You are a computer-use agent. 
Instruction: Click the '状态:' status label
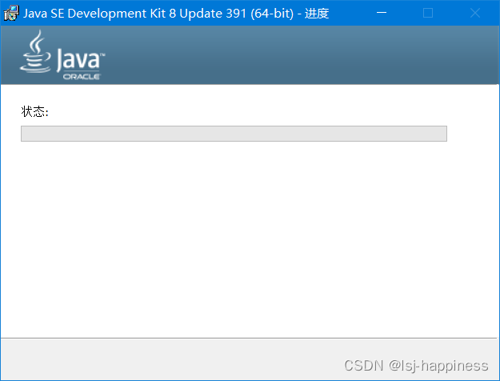coord(34,112)
